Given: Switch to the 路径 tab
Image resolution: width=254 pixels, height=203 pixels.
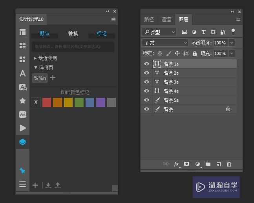Looking at the screenshot, I should (149, 20).
